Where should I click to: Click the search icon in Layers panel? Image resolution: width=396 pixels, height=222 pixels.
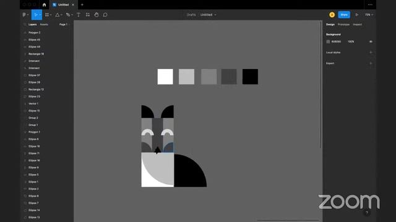[25, 25]
